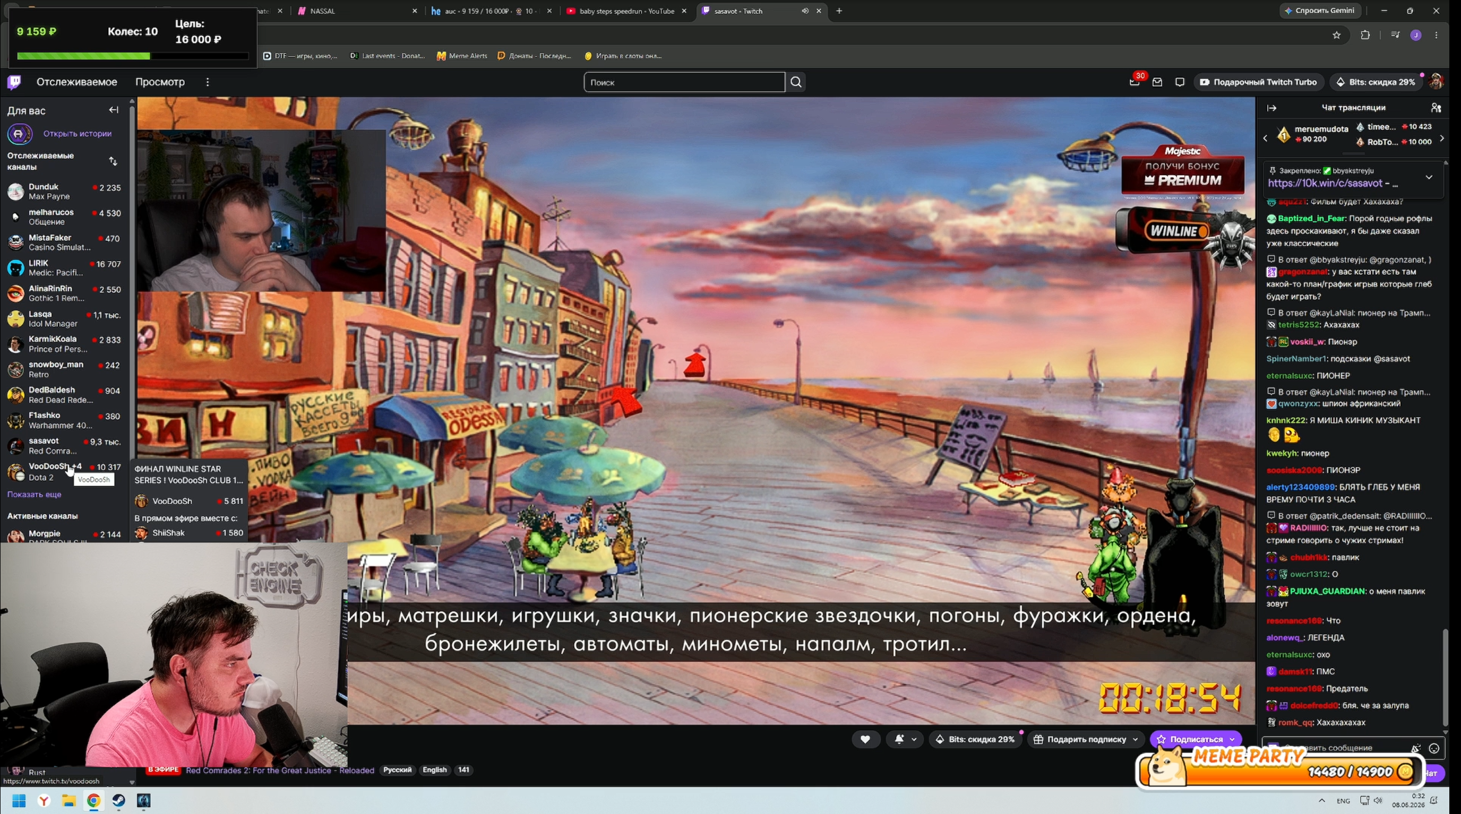Open Yandex Browser from taskbar
The height and width of the screenshot is (814, 1461).
[44, 800]
